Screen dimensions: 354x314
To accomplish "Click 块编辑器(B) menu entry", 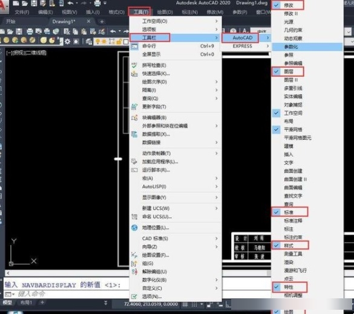I will (x=175, y=117).
